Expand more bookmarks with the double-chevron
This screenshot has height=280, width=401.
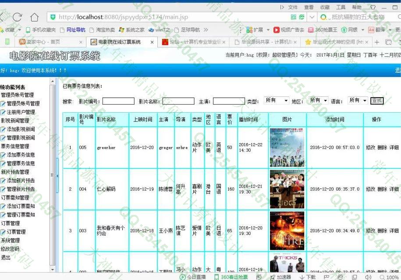pyautogui.click(x=206, y=30)
